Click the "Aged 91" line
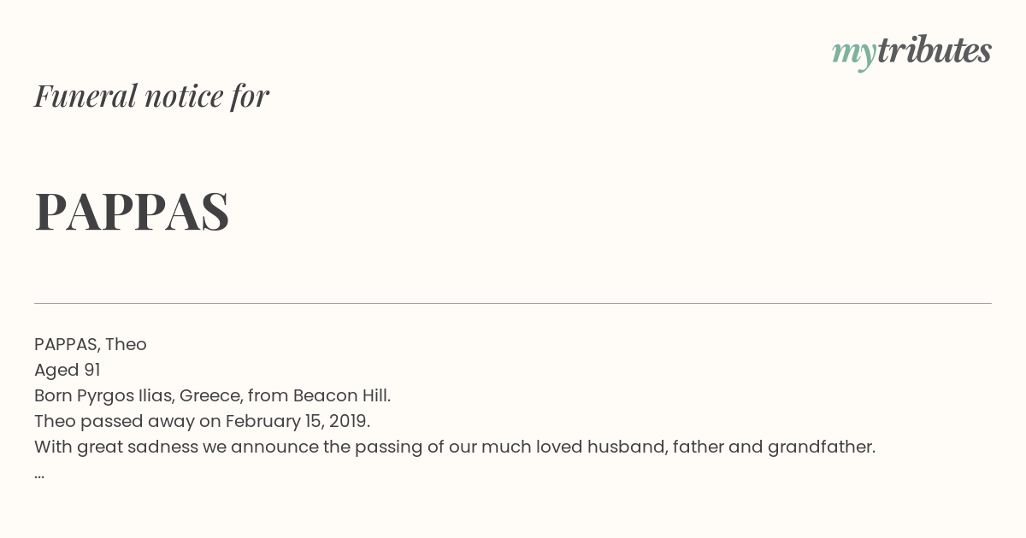 point(68,370)
